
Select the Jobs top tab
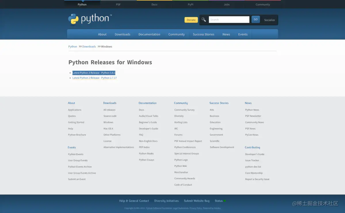coord(227,4)
